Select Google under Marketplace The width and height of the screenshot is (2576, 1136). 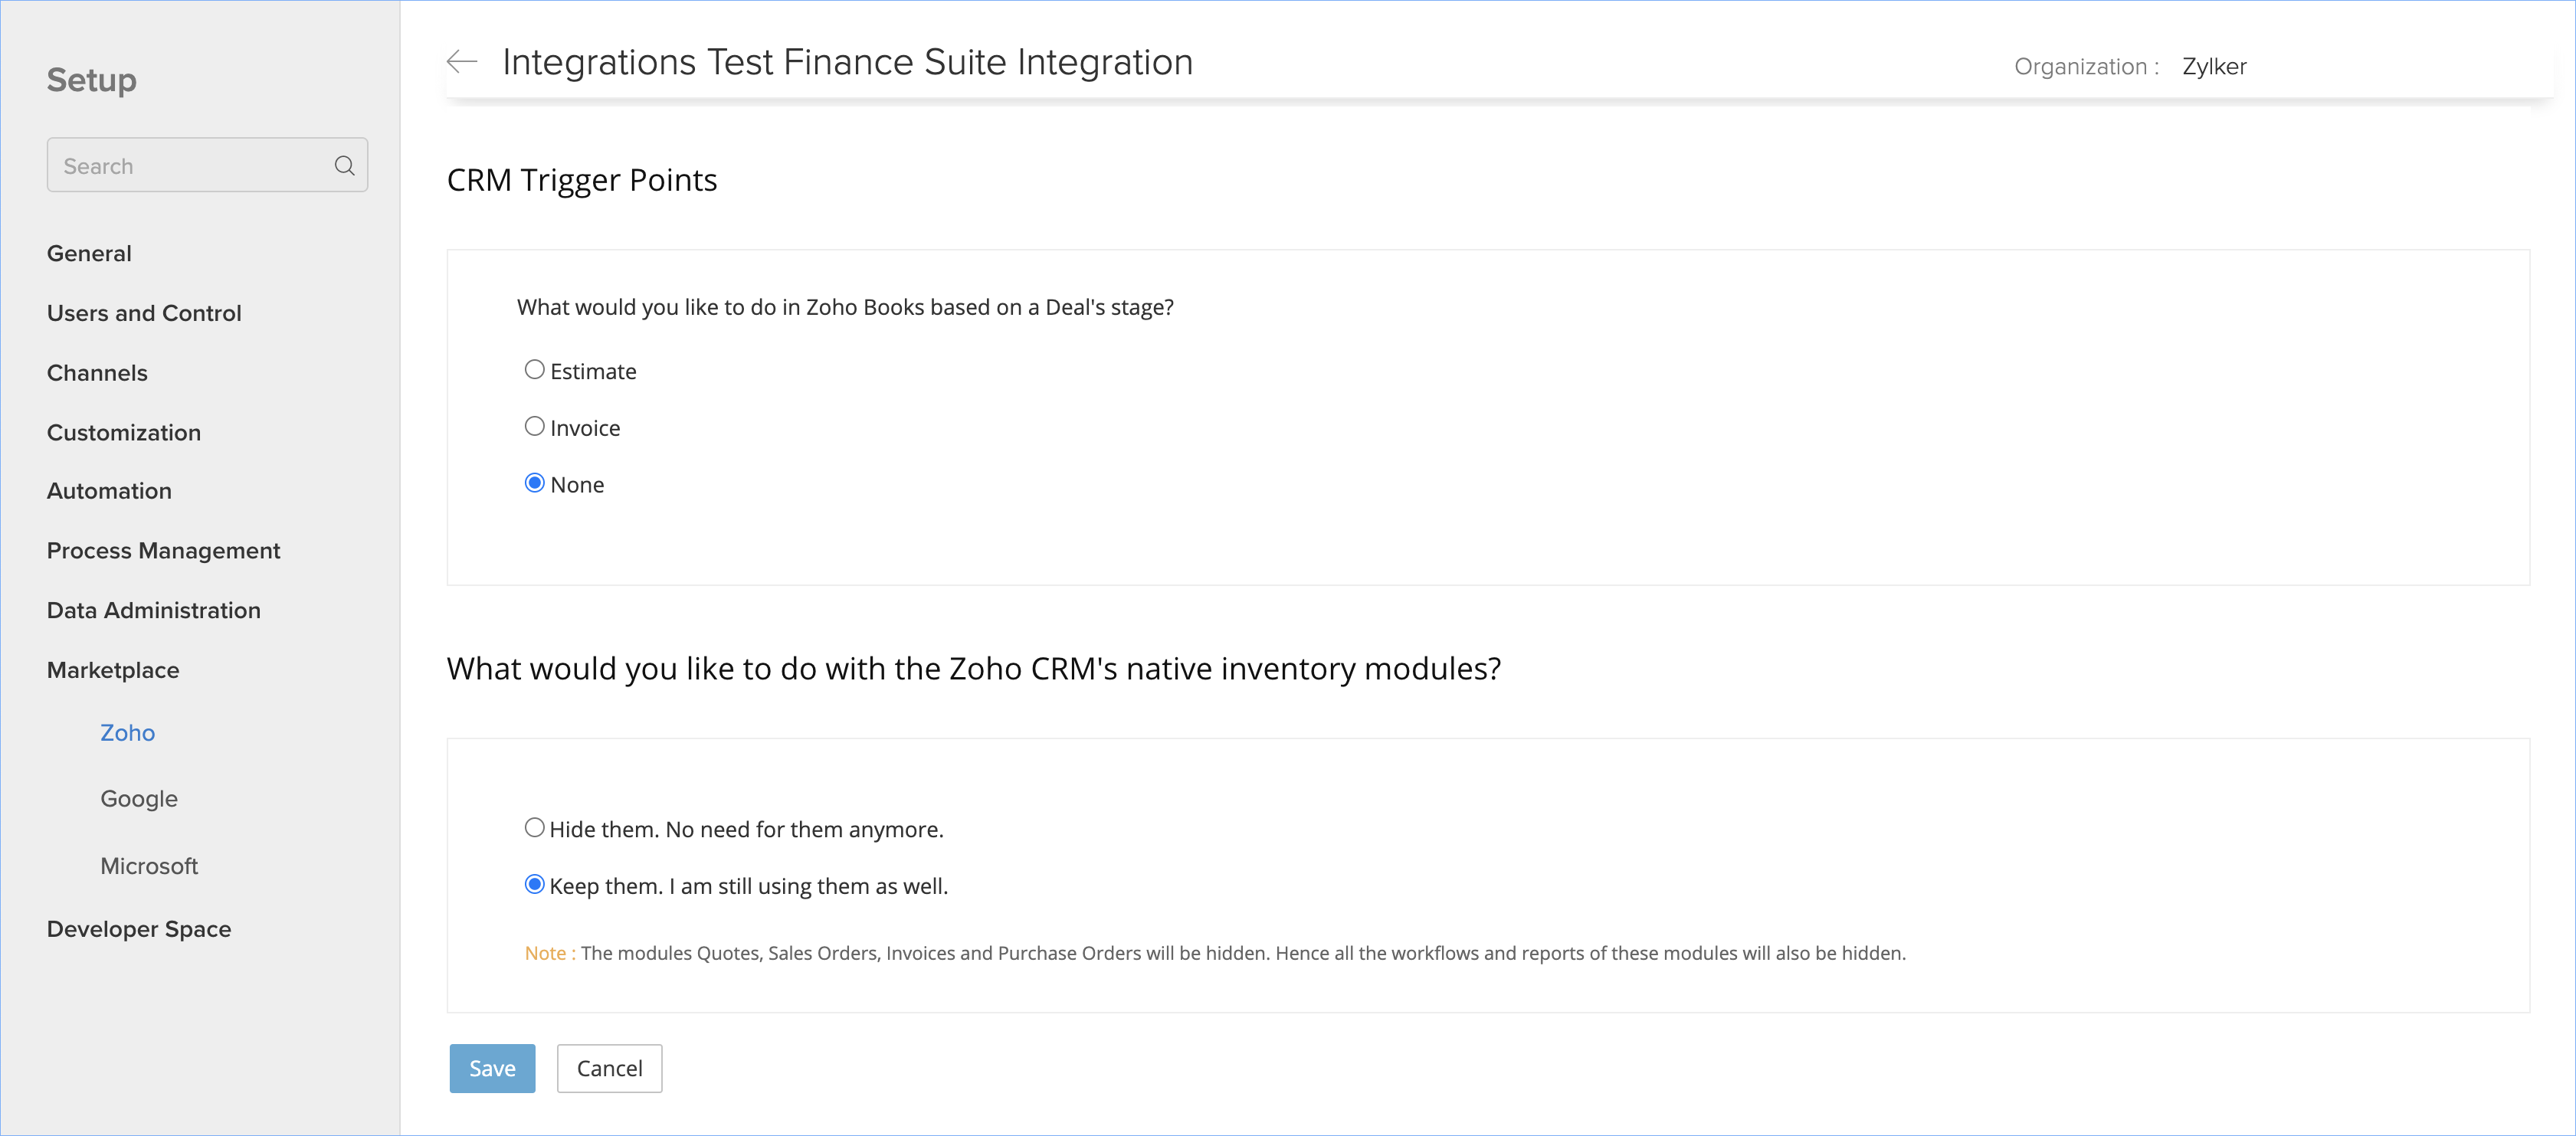138,799
